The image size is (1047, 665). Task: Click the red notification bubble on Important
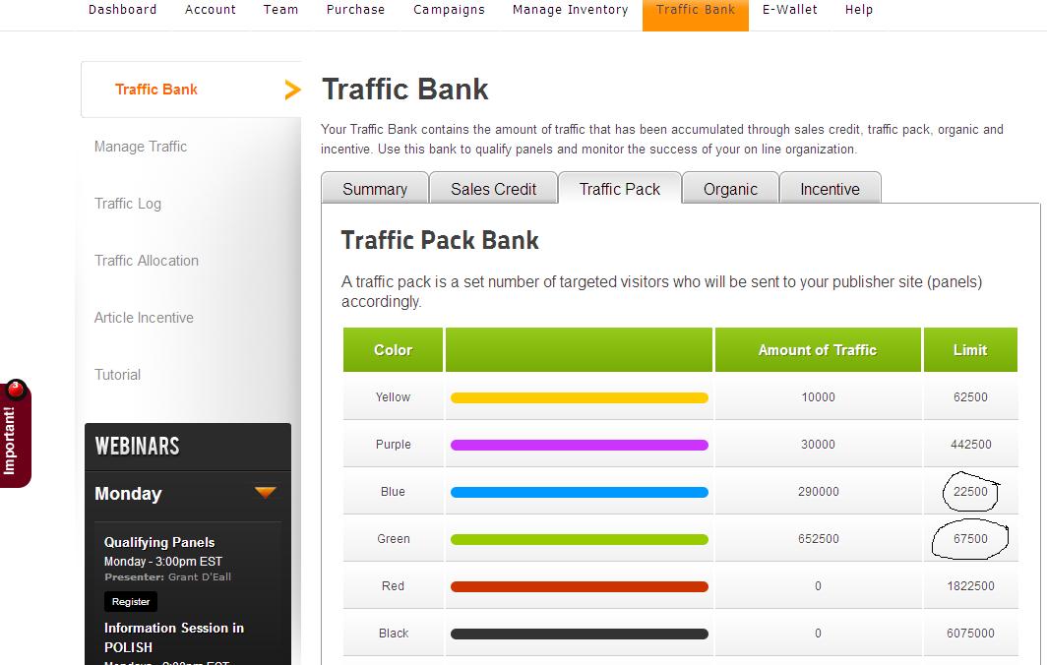[16, 389]
